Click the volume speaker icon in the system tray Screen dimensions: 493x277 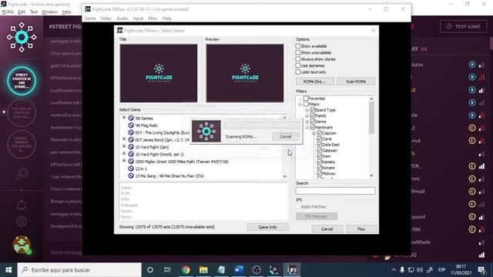pyautogui.click(x=420, y=270)
